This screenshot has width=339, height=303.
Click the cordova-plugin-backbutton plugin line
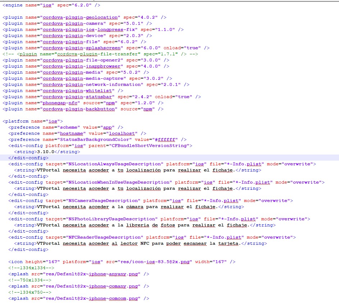point(83,109)
